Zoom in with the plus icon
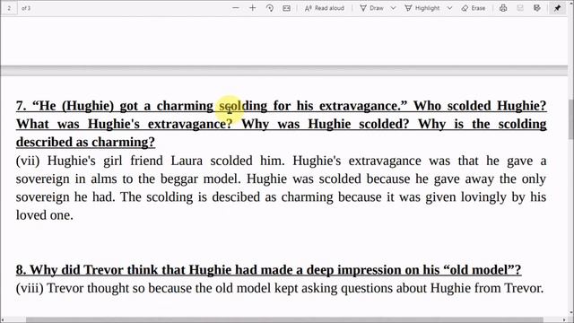Viewport: 574px width, 323px height. [x=253, y=8]
